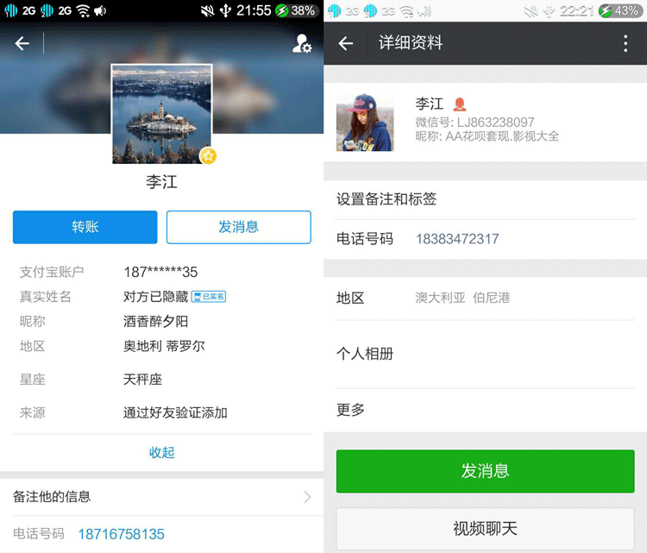
Task: Open 设置备注和标签 row
Action: (x=485, y=199)
